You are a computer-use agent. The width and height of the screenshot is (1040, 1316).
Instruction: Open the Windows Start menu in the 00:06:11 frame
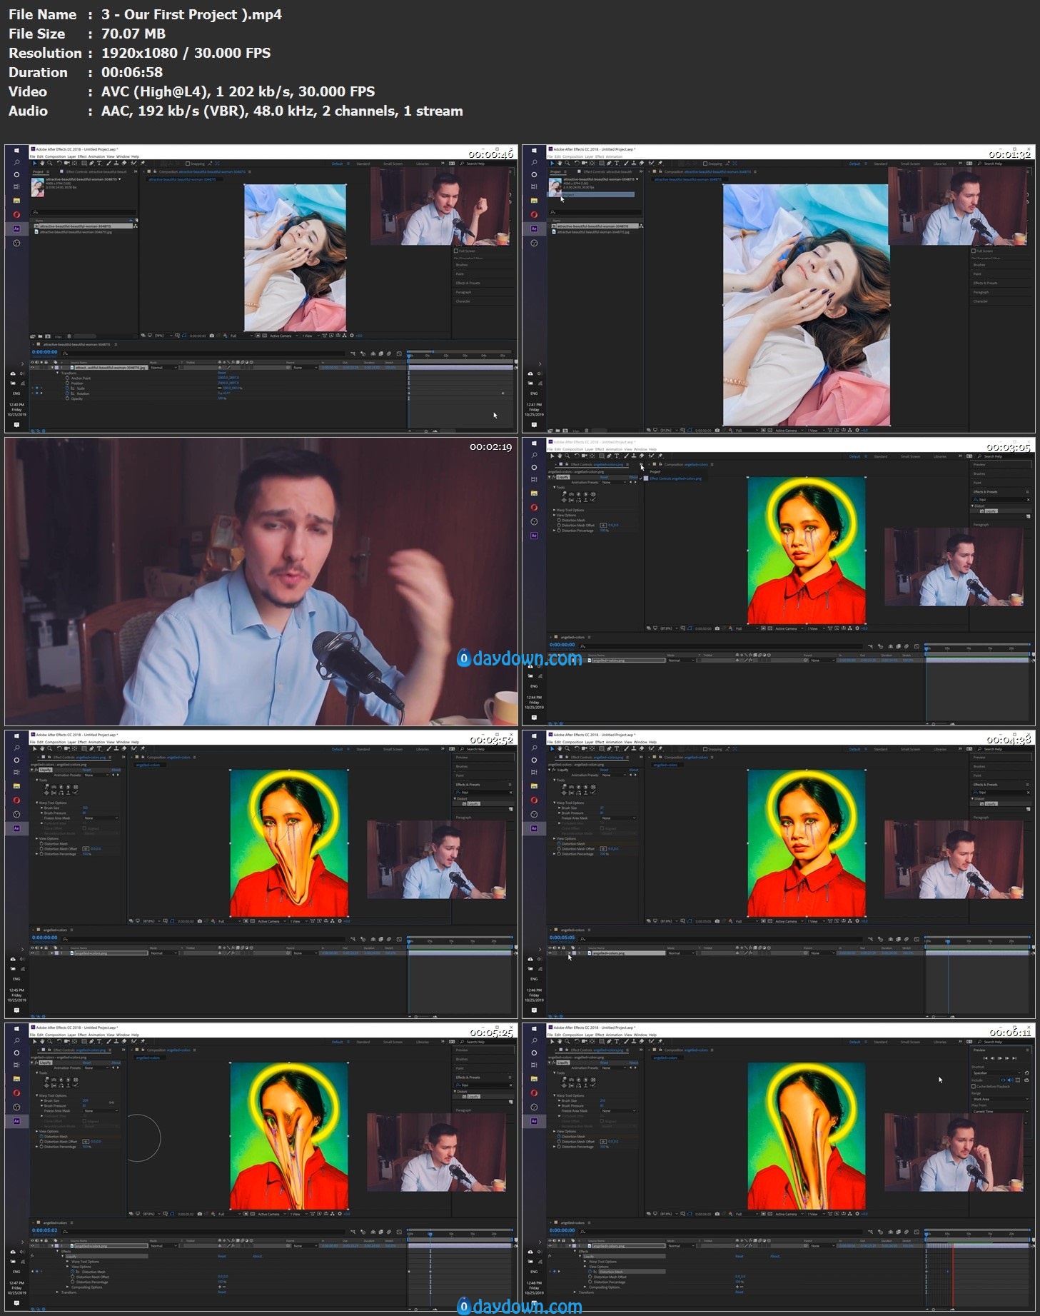pyautogui.click(x=534, y=1028)
